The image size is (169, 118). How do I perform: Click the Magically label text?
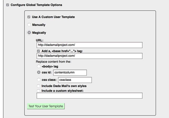click(39, 33)
